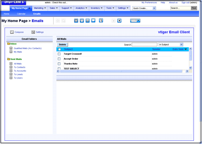Check the Accept Order mail checkbox
The height and width of the screenshot is (144, 202).
tap(59, 59)
